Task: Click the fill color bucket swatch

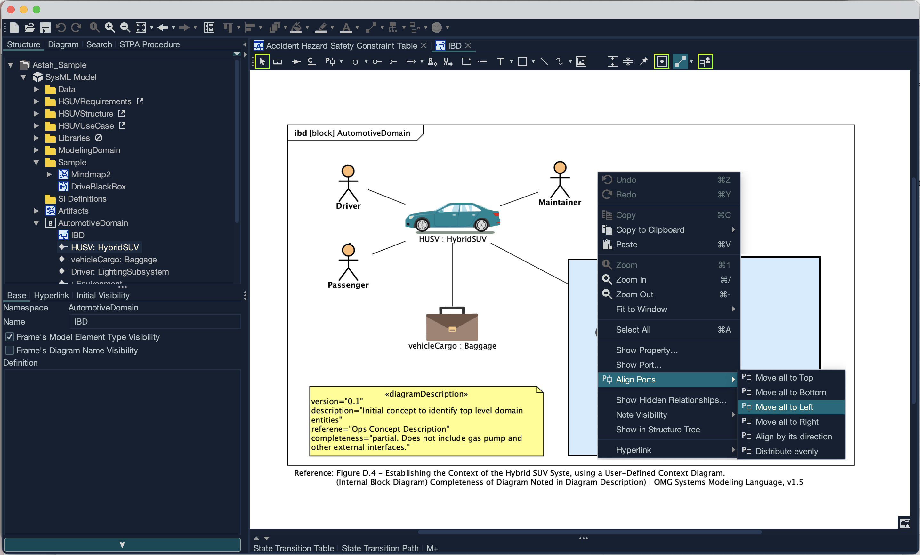Action: click(x=296, y=27)
